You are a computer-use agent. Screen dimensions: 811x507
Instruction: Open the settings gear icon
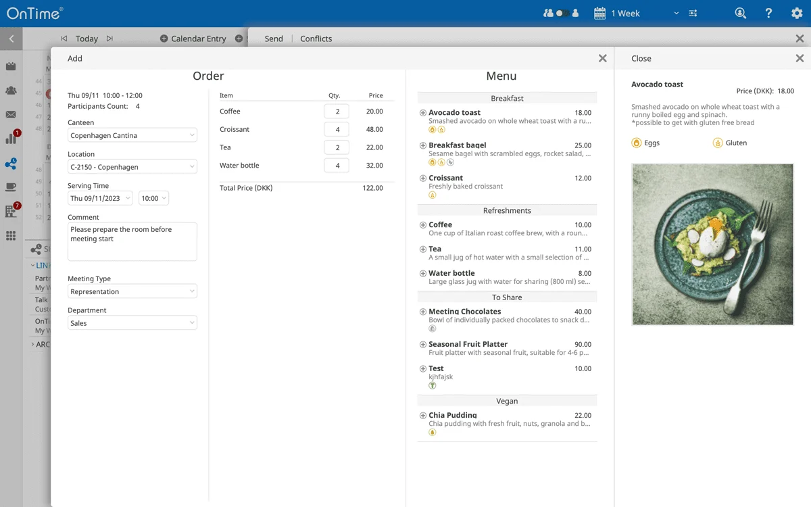(x=797, y=13)
